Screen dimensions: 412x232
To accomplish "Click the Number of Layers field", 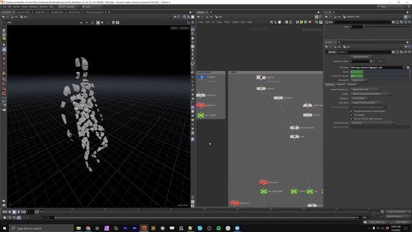I will 360,61.
